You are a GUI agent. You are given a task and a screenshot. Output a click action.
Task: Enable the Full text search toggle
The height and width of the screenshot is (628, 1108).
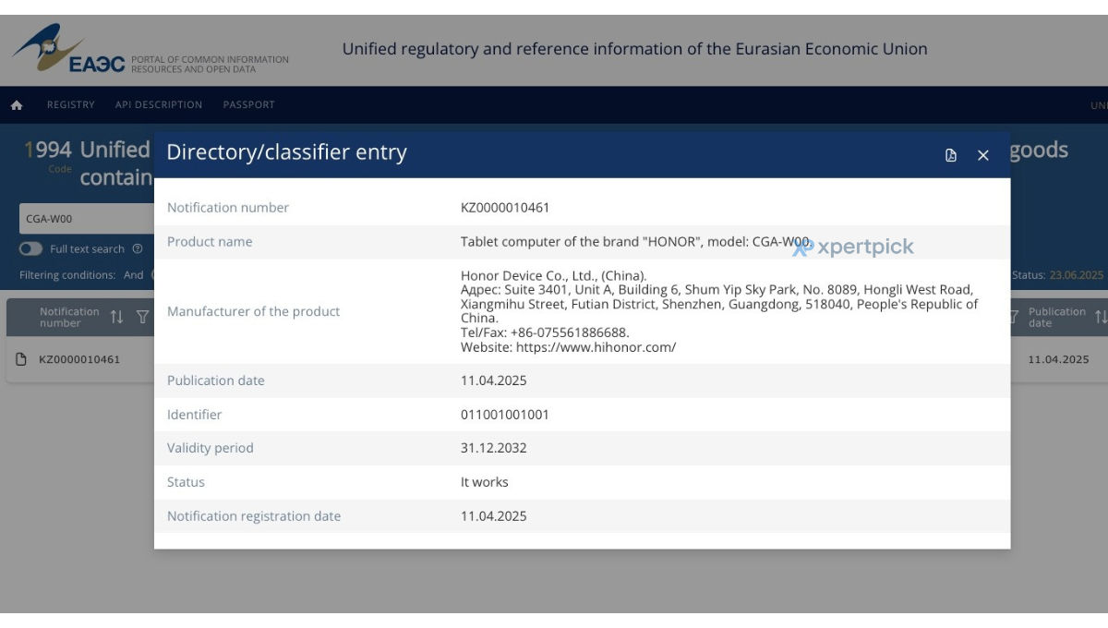(30, 248)
